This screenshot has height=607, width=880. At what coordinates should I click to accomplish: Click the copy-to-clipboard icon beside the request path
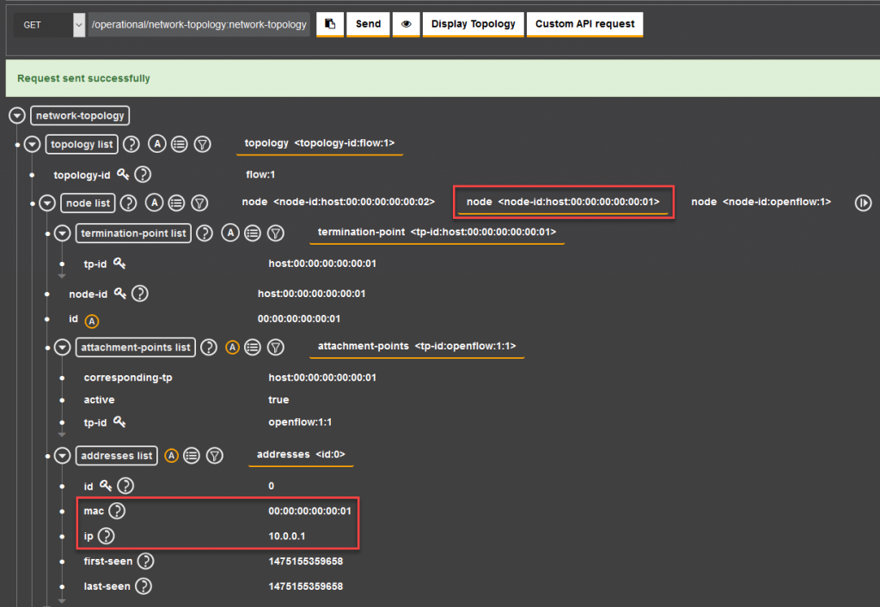pos(329,24)
